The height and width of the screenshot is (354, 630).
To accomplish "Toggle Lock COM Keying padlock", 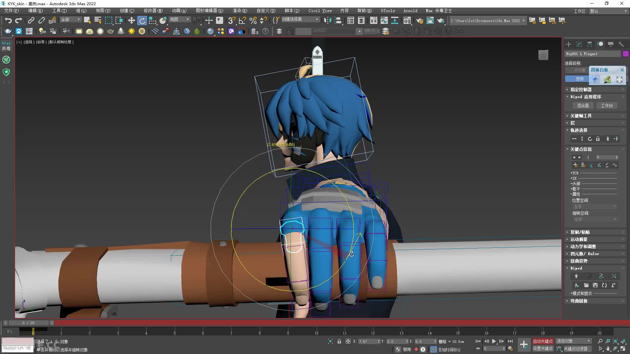I will (x=598, y=139).
